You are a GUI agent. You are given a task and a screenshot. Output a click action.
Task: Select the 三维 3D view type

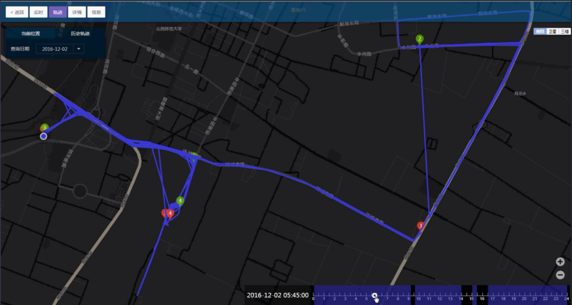(564, 32)
